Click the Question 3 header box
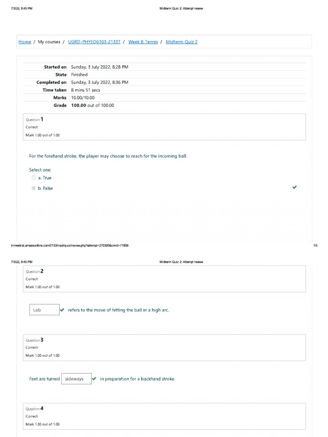 coord(164,347)
